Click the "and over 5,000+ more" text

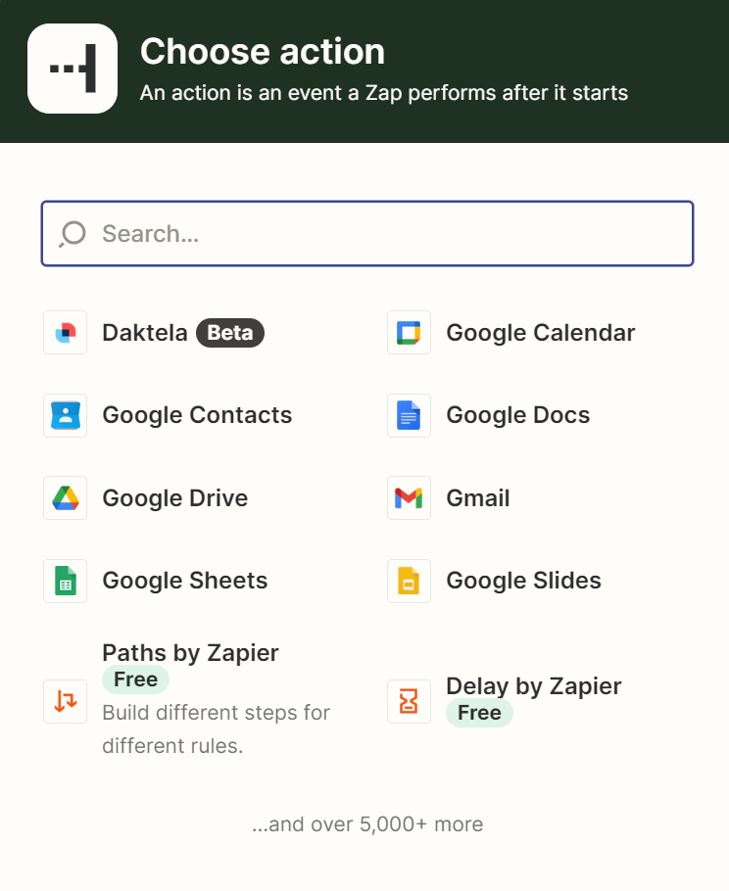[367, 824]
